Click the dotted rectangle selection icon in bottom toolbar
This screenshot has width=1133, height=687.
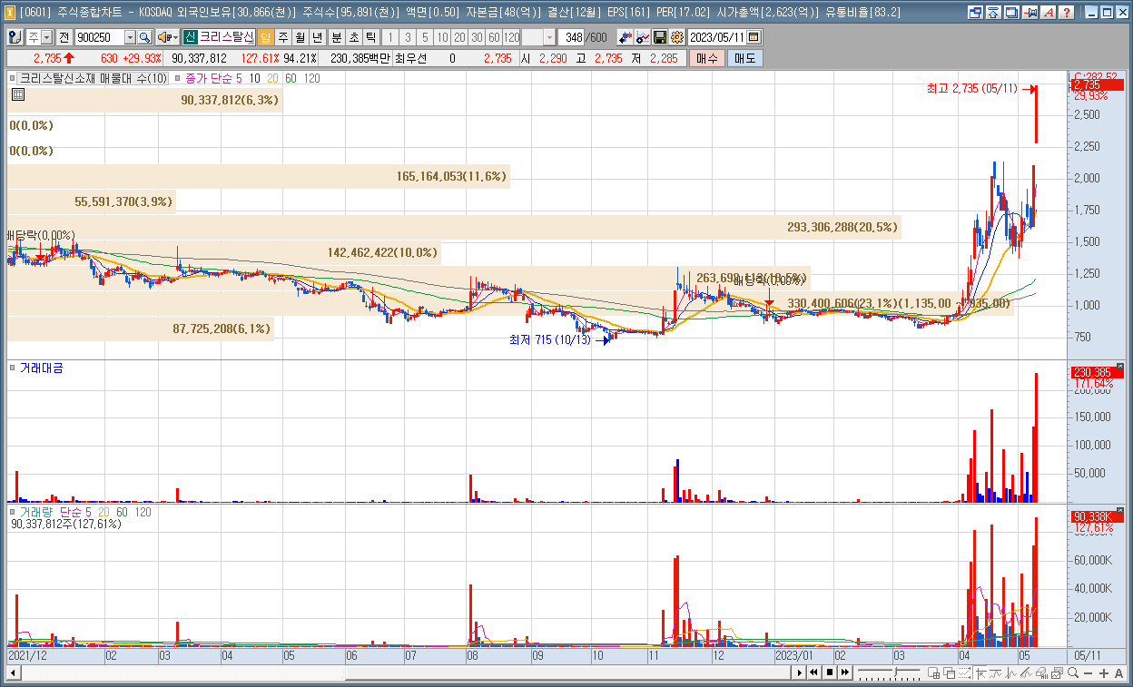[965, 672]
